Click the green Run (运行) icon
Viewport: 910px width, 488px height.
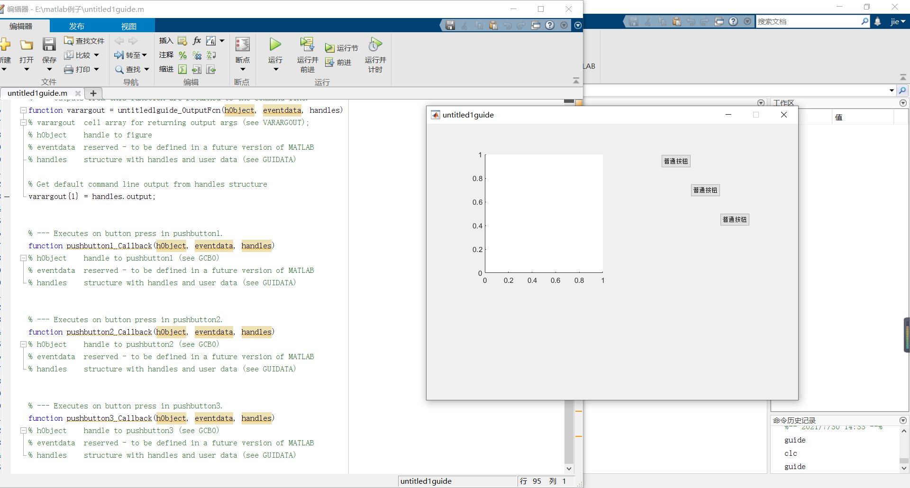275,45
